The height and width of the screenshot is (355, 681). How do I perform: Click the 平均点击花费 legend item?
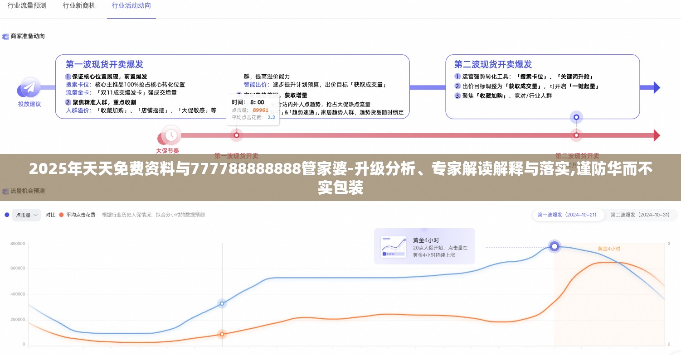(77, 215)
